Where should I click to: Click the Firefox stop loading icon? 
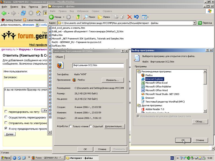point(31,13)
